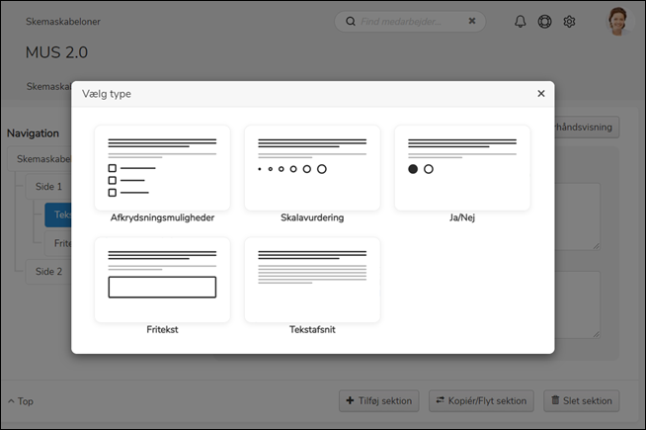Open the Skemaskabeloner breadcrumb link
646x430 pixels.
click(x=63, y=21)
